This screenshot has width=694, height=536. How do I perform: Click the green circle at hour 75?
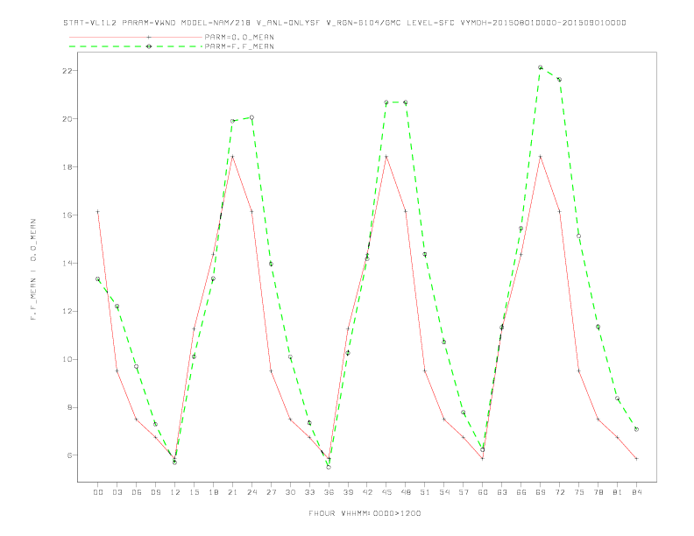tap(579, 236)
